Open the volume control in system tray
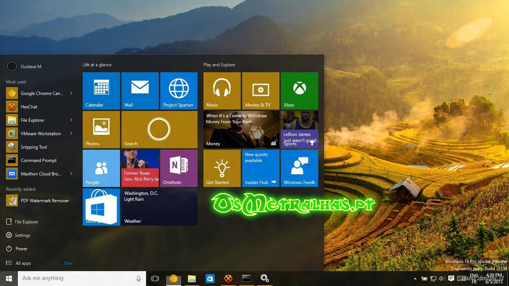509x286 pixels. [442, 279]
